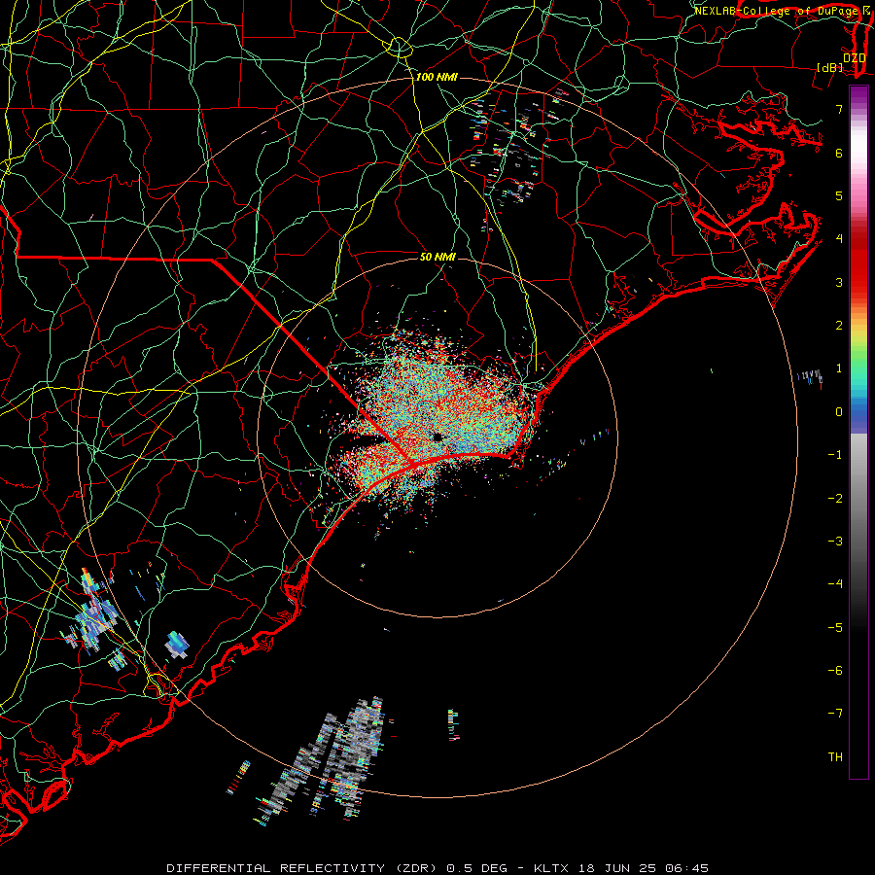
Task: Click the 0 value on the color scale
Action: click(x=839, y=412)
